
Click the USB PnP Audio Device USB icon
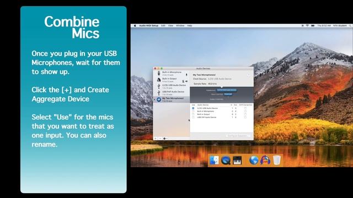coord(159,93)
